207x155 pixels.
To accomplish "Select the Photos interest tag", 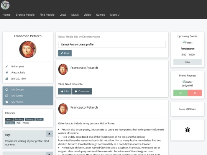I will pos(26,123).
